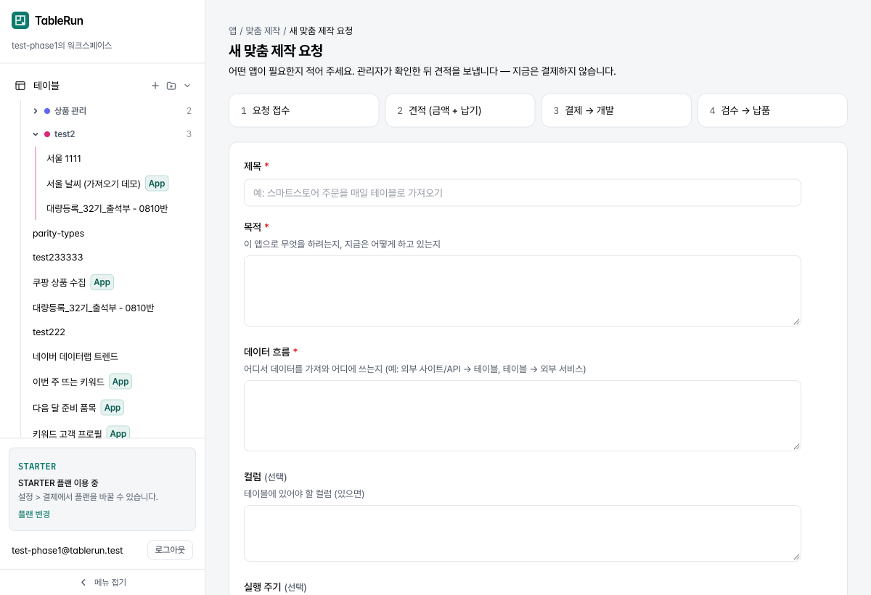Expand the 상품 관리 folder
This screenshot has width=871, height=595.
click(x=36, y=111)
